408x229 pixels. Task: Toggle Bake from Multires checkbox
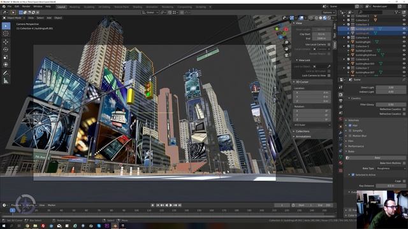[x=404, y=163]
